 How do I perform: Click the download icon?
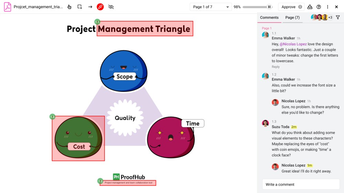310,7
